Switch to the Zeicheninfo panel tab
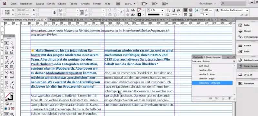Screen dimensions: 258x116 198,57
